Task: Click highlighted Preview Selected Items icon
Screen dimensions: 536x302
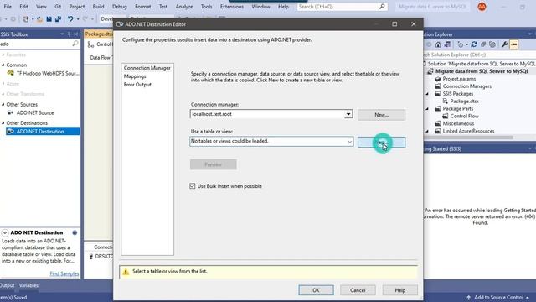Action: [513, 44]
